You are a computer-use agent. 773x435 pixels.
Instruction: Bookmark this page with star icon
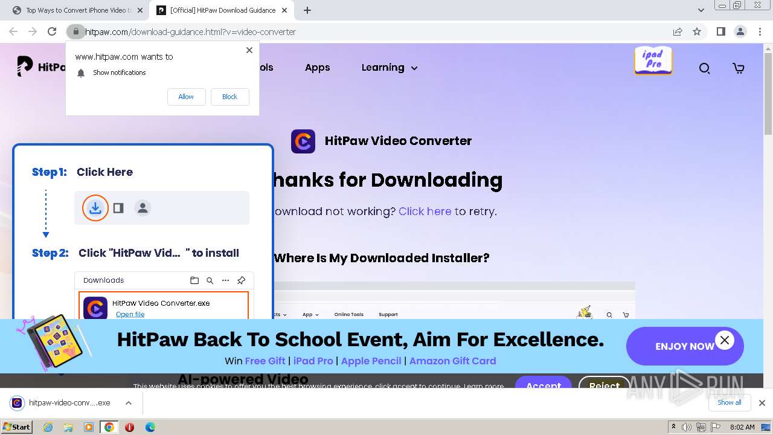click(697, 31)
